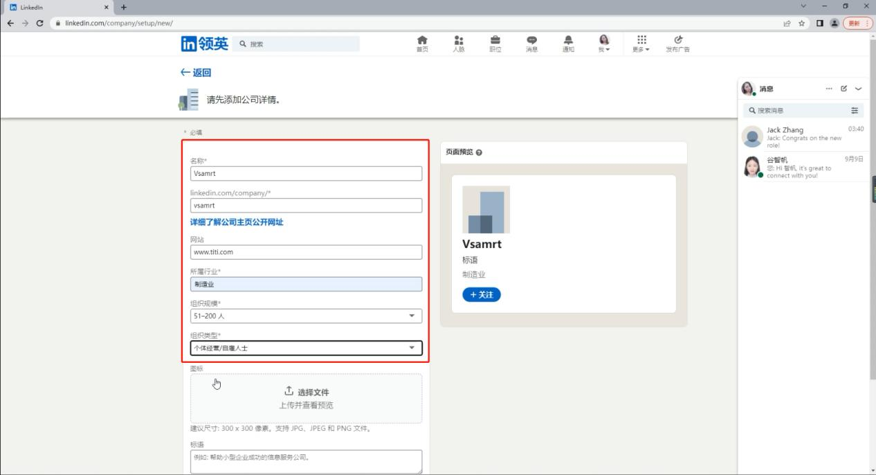Viewport: 876px width, 475px height.
Task: Open the three-dot options in messaging panel
Action: [829, 89]
